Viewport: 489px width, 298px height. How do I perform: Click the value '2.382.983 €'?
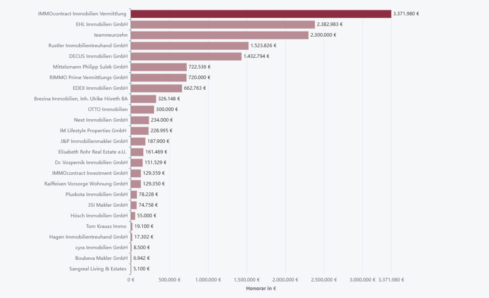(330, 24)
